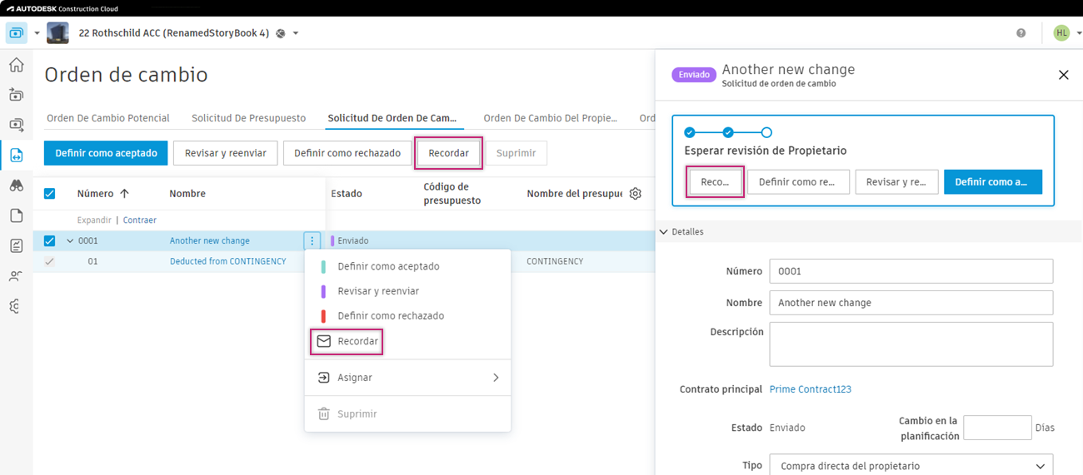This screenshot has height=475, width=1083.
Task: Toggle the check mark for row 01
Action: 49,261
